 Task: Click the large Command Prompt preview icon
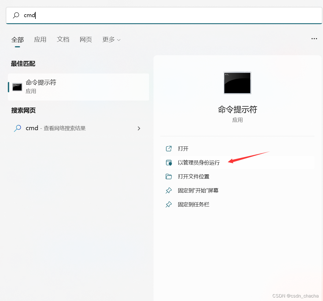(x=237, y=83)
